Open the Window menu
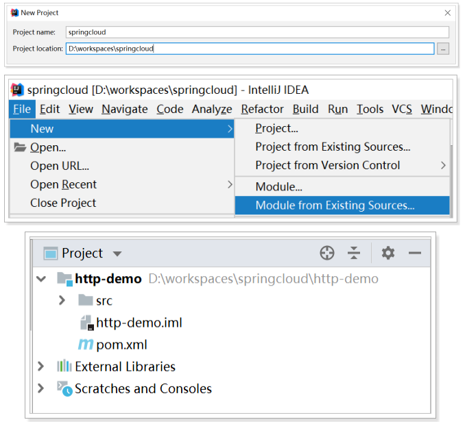 coord(436,110)
